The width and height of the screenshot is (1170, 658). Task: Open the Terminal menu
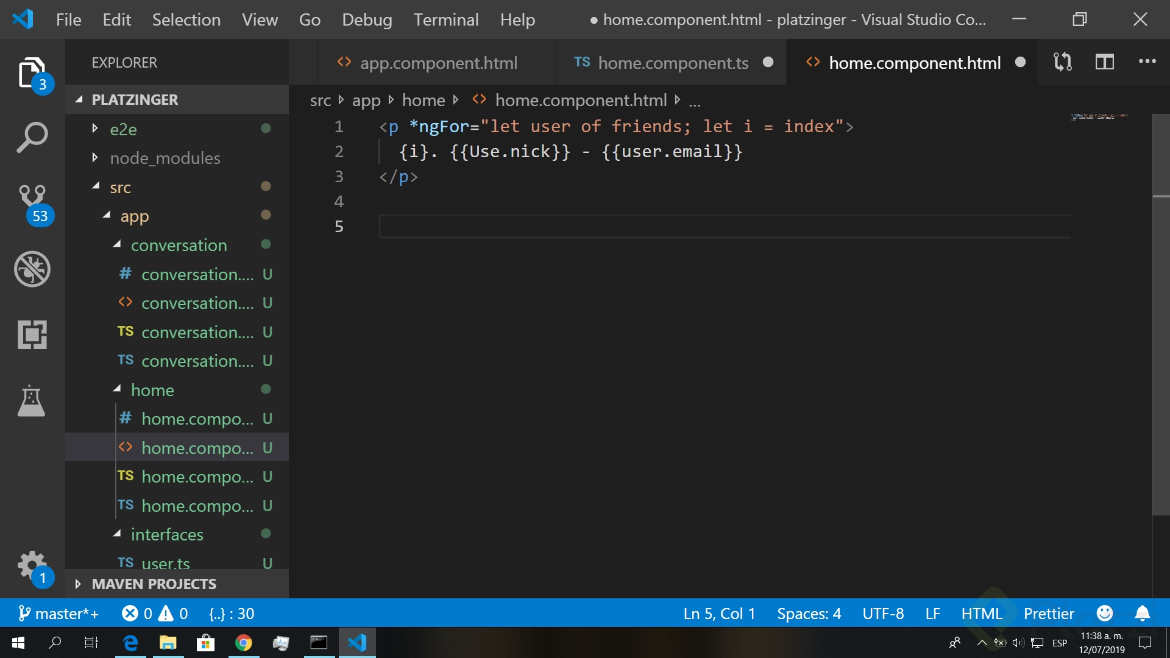(446, 19)
